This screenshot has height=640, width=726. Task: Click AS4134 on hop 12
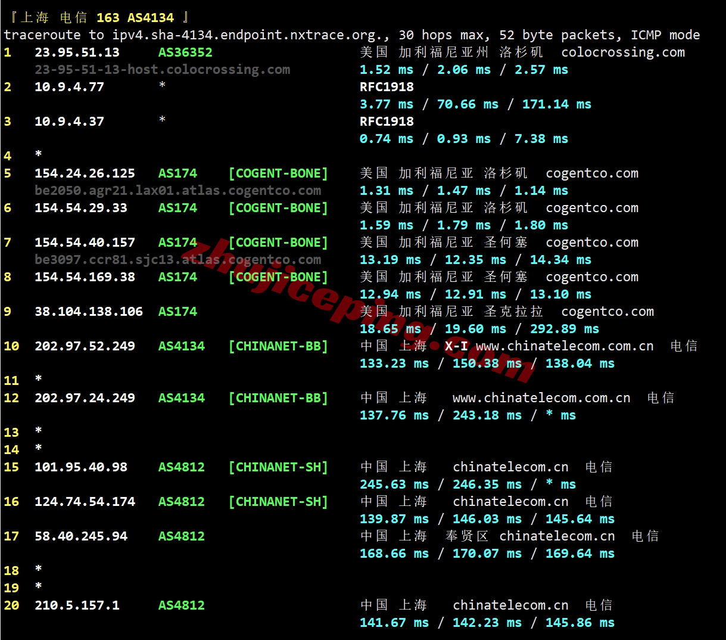coord(182,398)
